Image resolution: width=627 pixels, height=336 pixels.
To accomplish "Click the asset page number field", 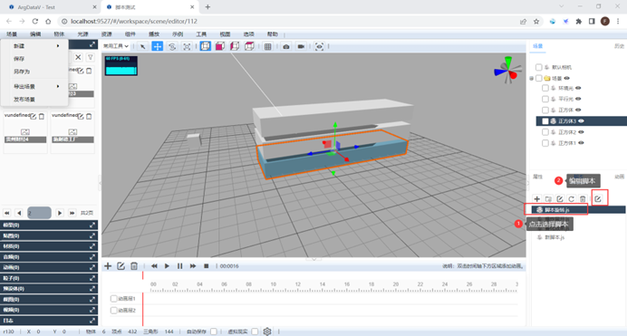I will click(39, 213).
